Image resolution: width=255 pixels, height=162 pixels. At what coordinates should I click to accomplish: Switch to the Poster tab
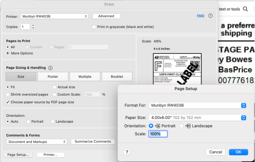53,77
